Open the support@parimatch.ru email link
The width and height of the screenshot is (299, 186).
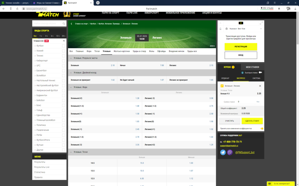[x=229, y=146]
